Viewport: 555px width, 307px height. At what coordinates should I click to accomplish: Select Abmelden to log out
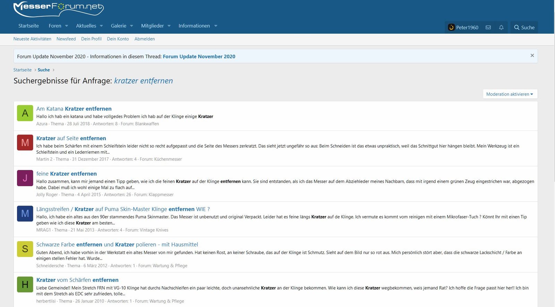144,39
